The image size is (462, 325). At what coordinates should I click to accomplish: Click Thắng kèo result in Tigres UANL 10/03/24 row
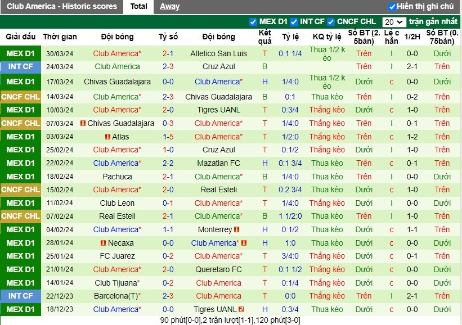pos(327,110)
